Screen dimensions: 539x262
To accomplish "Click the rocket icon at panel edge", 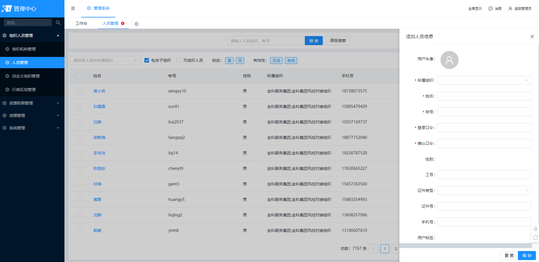I will click(535, 228).
